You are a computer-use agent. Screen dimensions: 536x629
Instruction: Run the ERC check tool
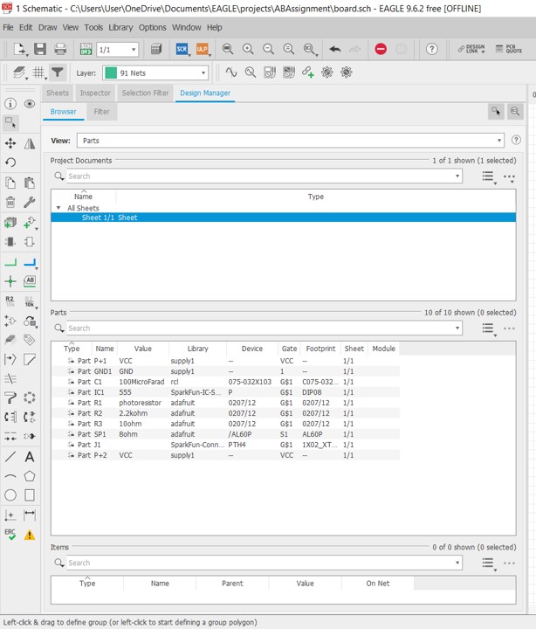(10, 534)
